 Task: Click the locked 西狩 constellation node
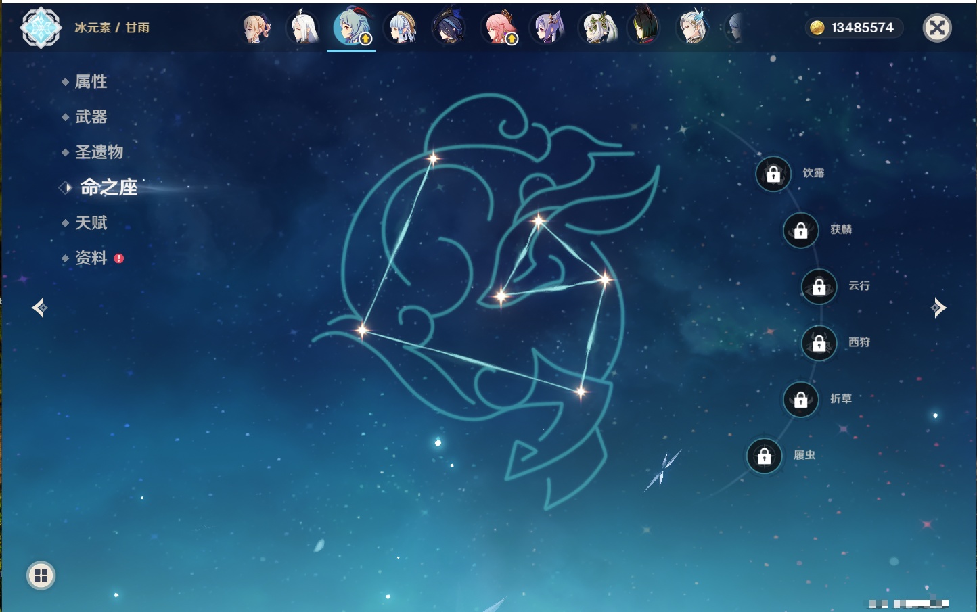pyautogui.click(x=819, y=343)
